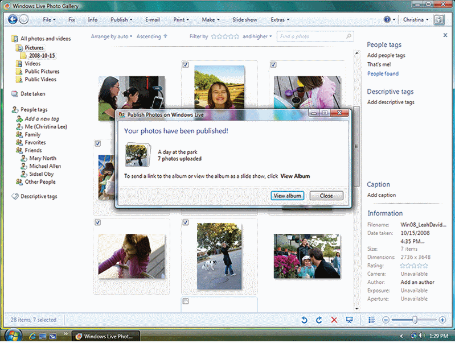
Task: Open the help question mark icon
Action: (x=387, y=19)
